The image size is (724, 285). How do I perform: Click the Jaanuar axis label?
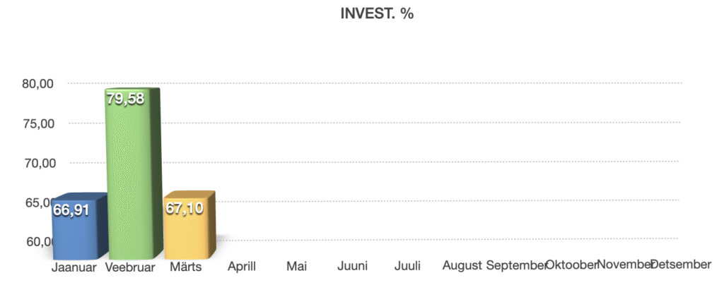74,267
